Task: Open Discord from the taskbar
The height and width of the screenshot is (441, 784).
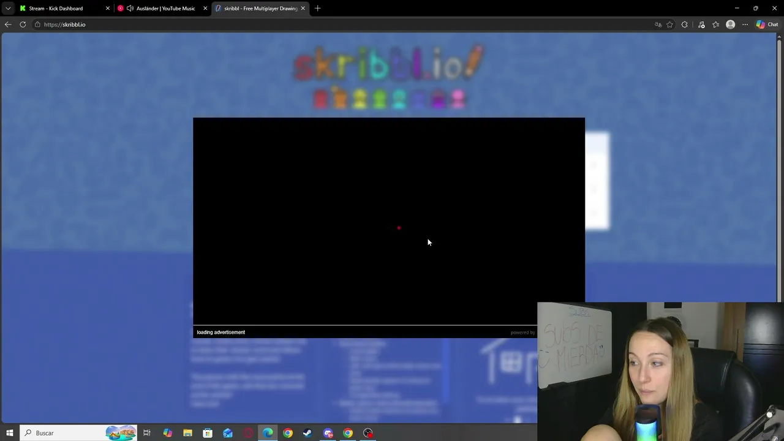Action: coord(328,433)
